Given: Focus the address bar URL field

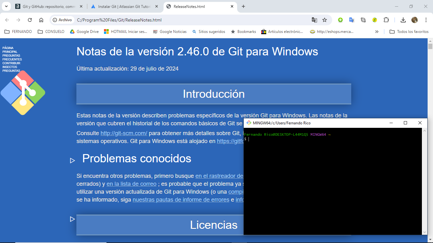Looking at the screenshot, I should [190, 20].
